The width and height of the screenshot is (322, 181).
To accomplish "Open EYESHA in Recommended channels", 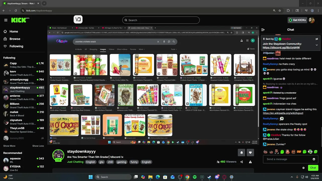I will (24, 168).
